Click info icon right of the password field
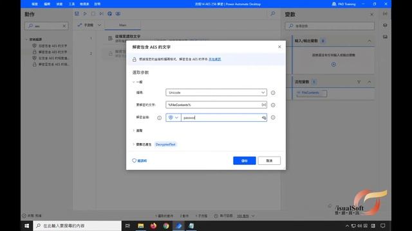Image resolution: width=412 pixels, height=231 pixels. click(273, 117)
